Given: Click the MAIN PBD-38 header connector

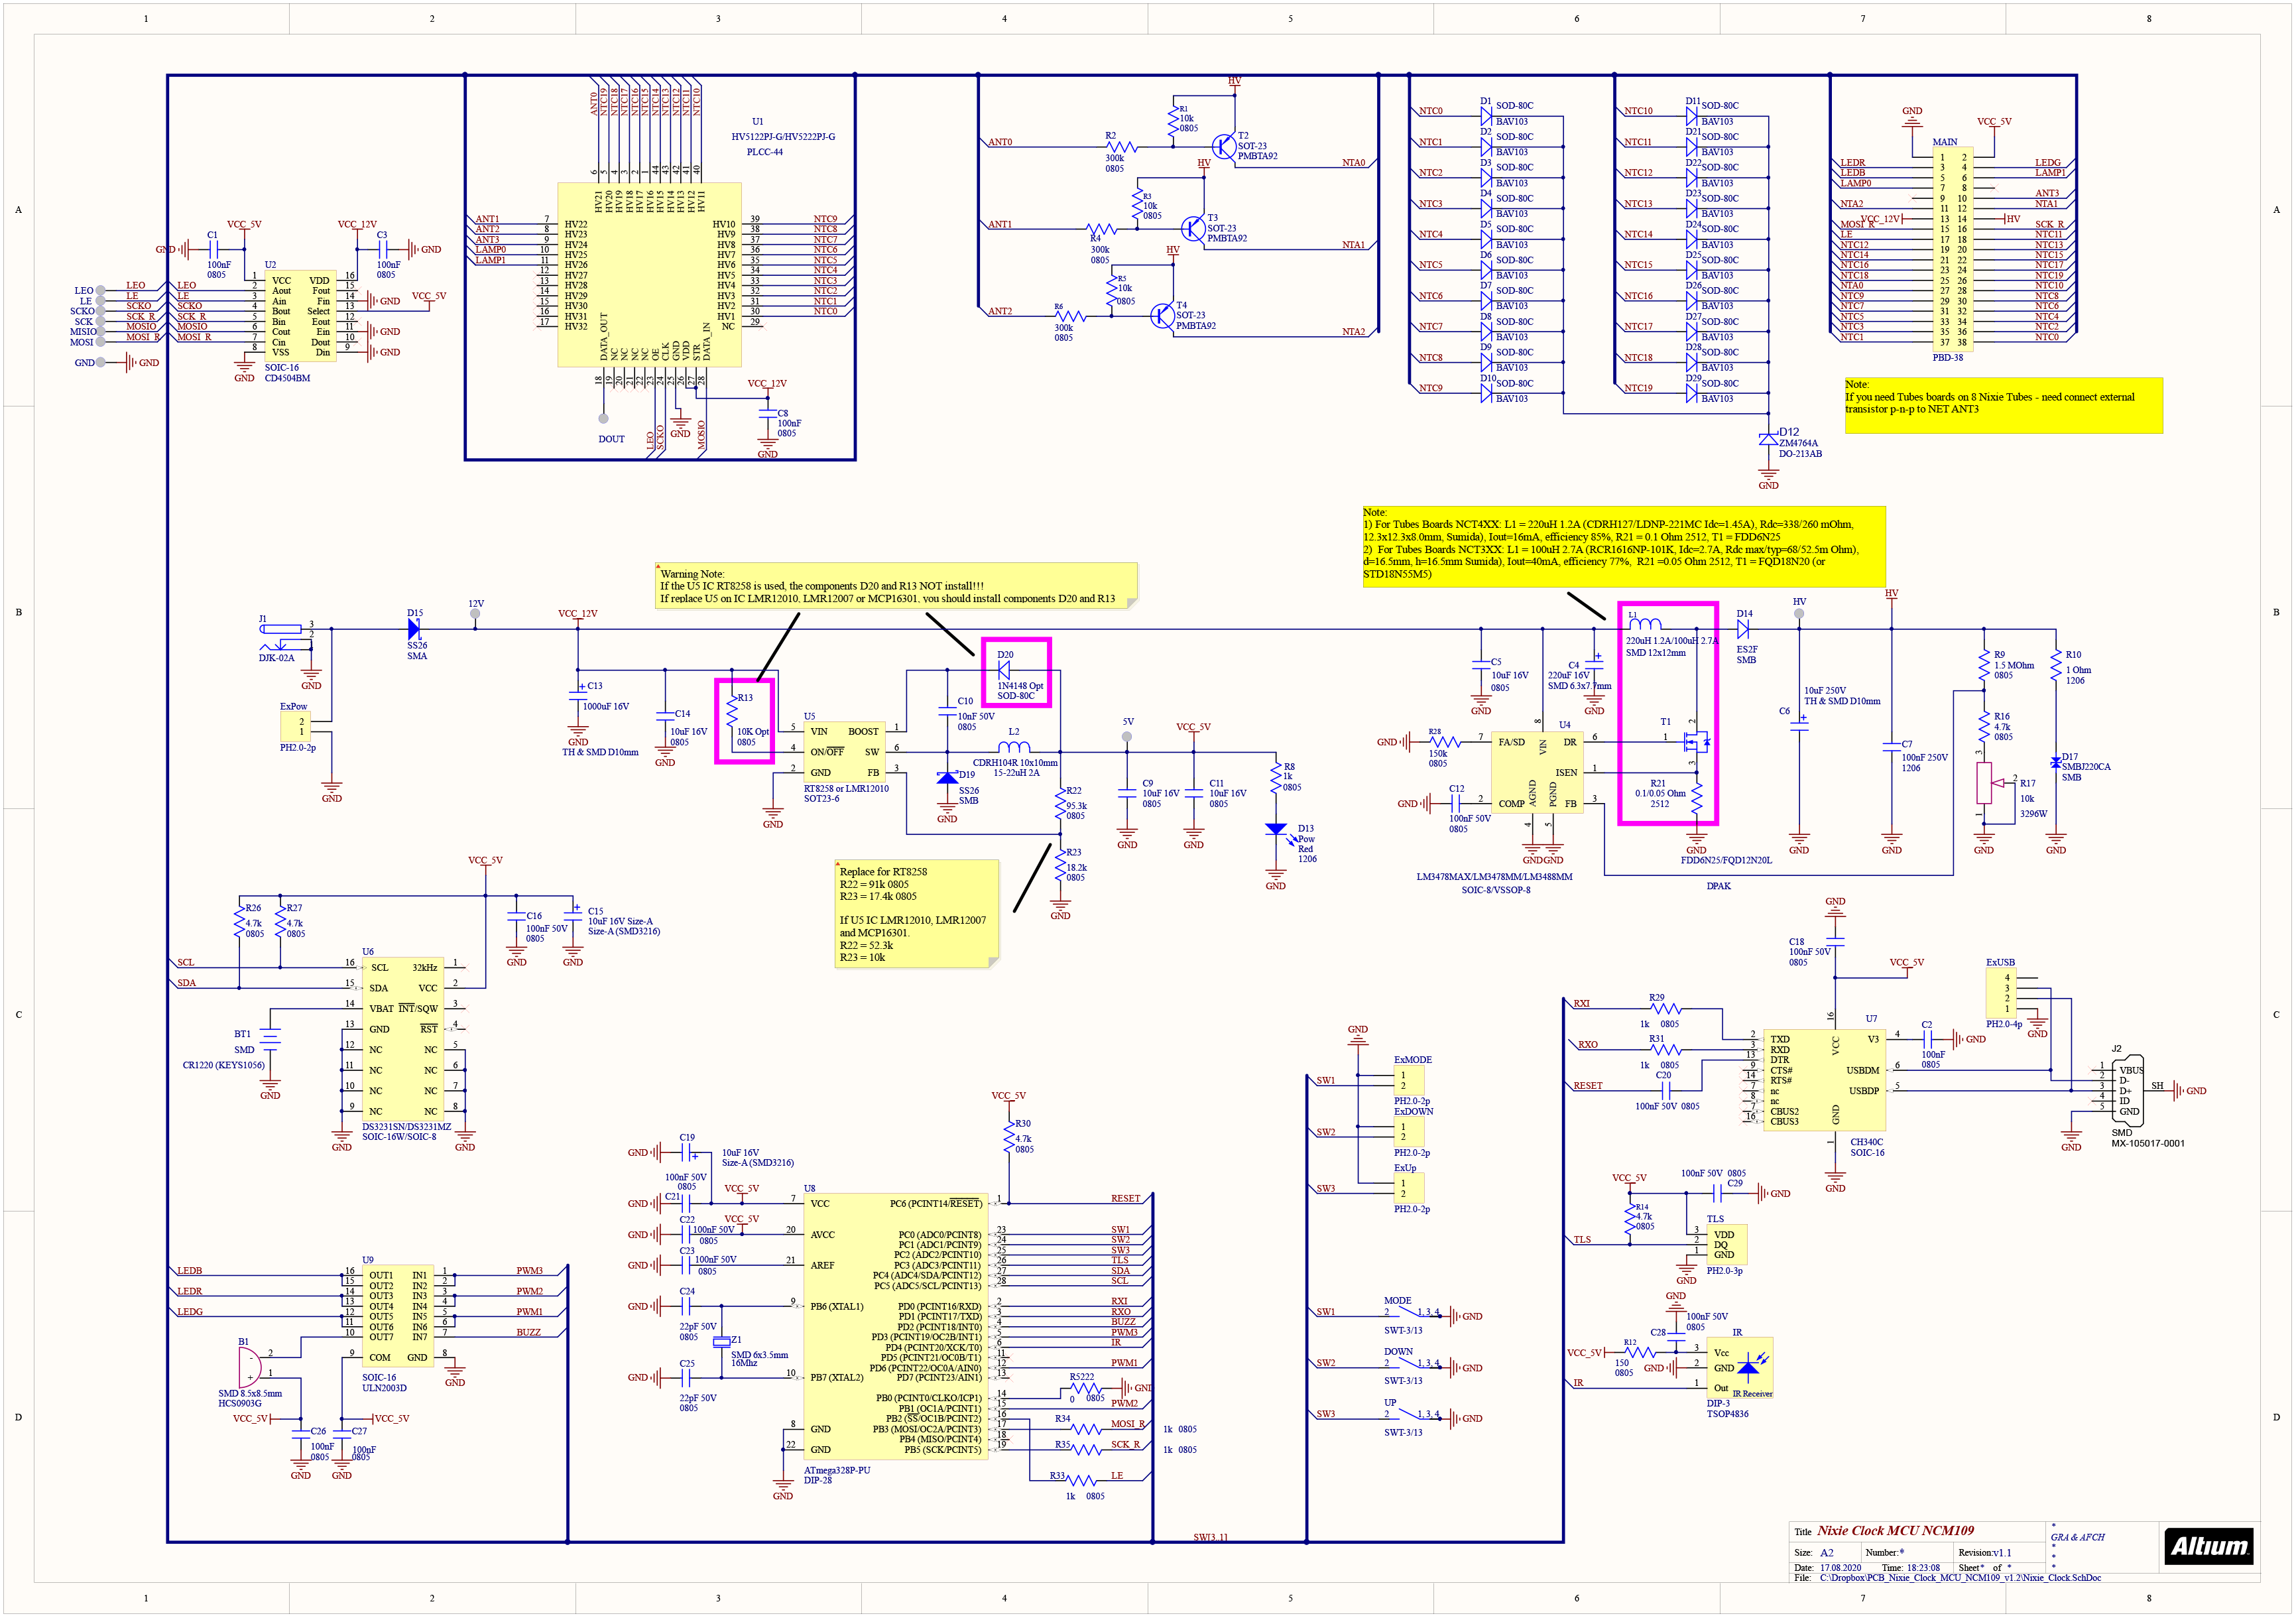Looking at the screenshot, I should click(1952, 249).
